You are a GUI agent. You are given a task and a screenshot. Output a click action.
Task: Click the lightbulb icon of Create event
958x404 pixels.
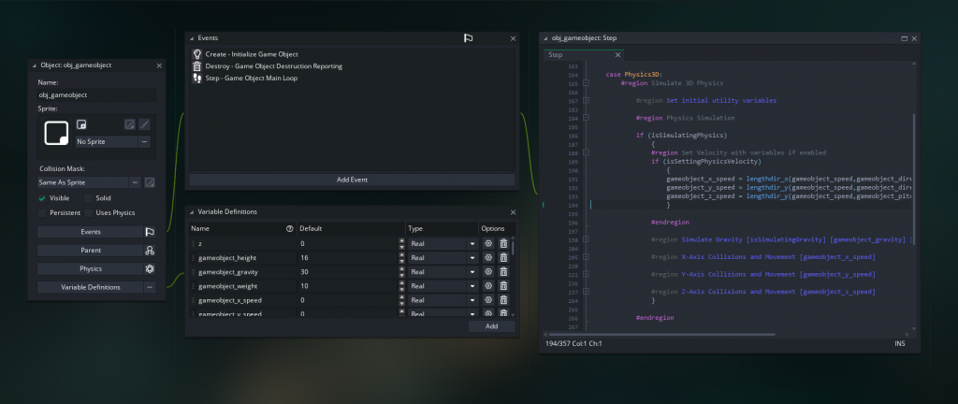pyautogui.click(x=196, y=54)
